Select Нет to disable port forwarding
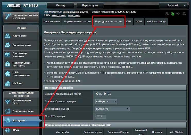This screenshot has width=191, height=135. (105, 94)
